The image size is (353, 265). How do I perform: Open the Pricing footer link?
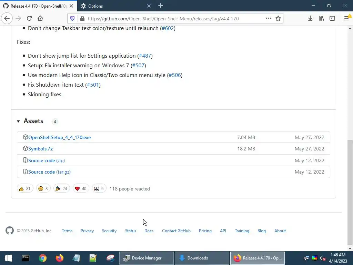(205, 231)
